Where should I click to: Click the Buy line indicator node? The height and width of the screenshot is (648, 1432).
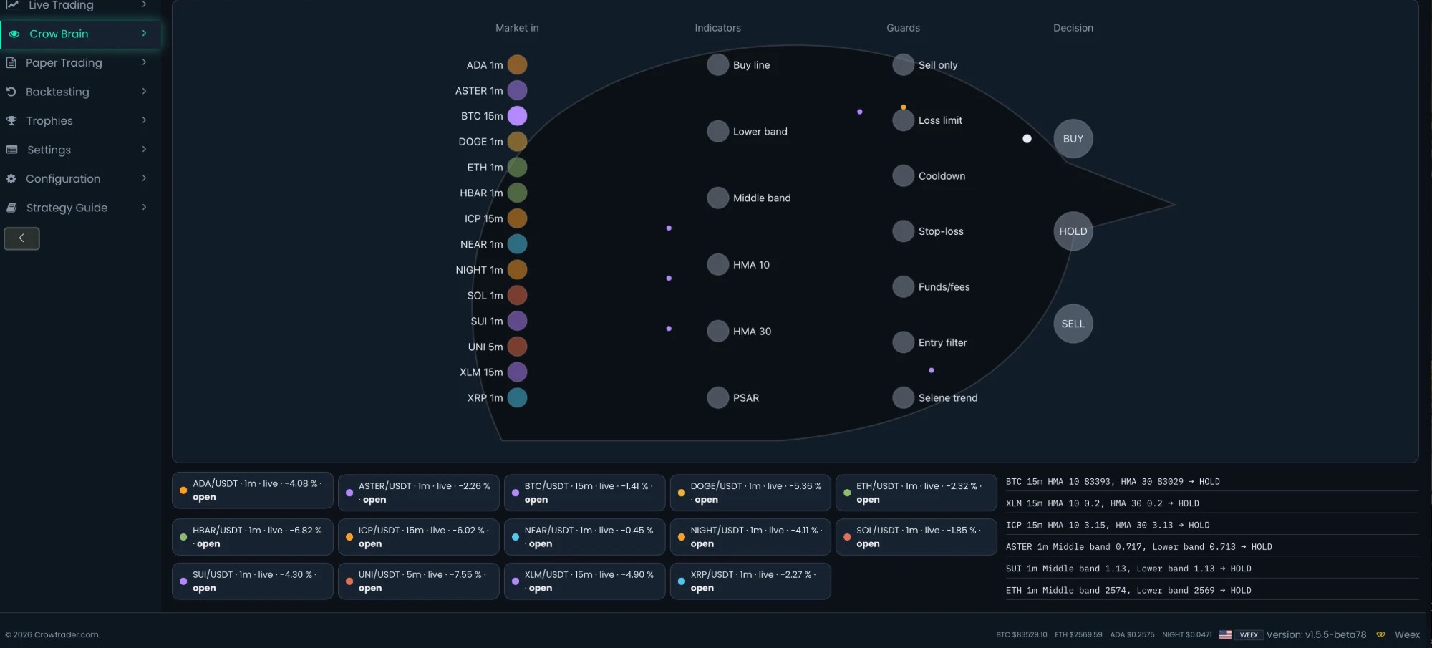click(x=717, y=65)
